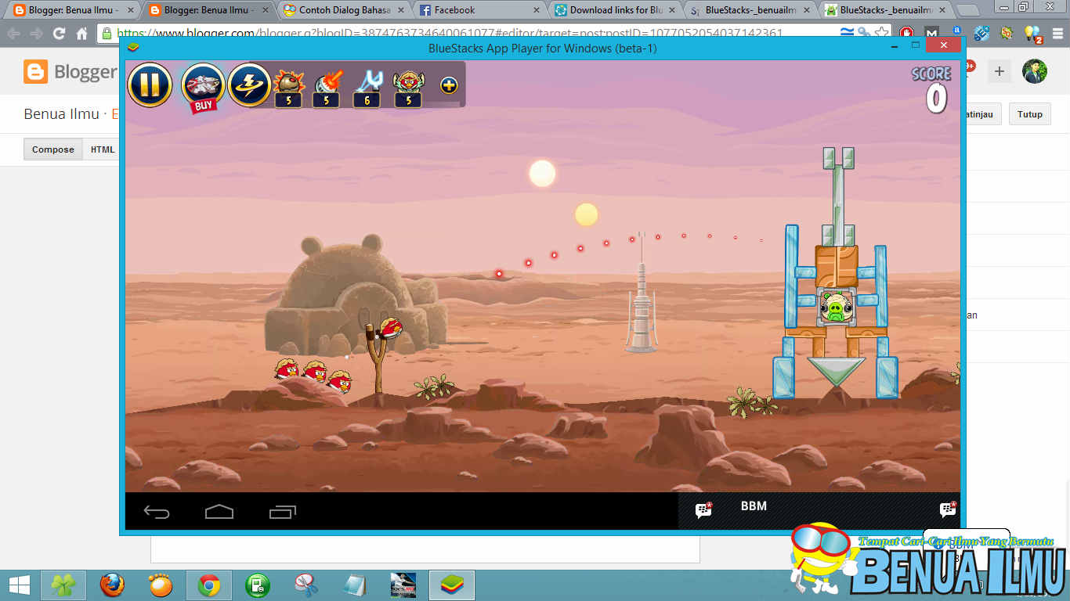Open Android recent apps button
Image resolution: width=1070 pixels, height=601 pixels.
[283, 512]
